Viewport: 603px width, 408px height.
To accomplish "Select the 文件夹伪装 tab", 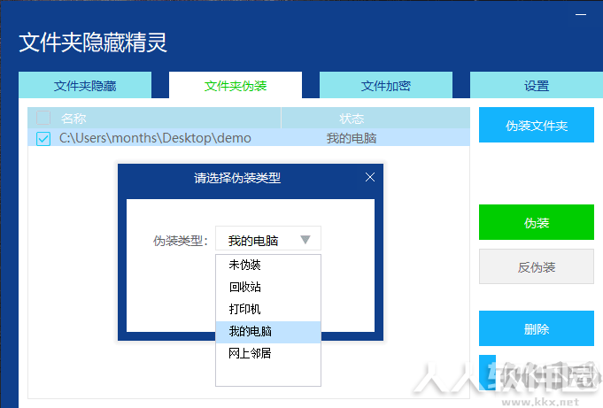I will tap(236, 85).
